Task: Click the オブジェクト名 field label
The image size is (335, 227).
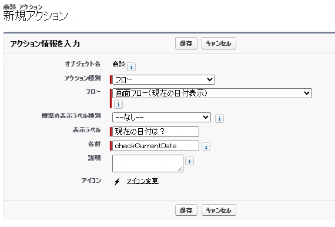Action: pos(83,64)
